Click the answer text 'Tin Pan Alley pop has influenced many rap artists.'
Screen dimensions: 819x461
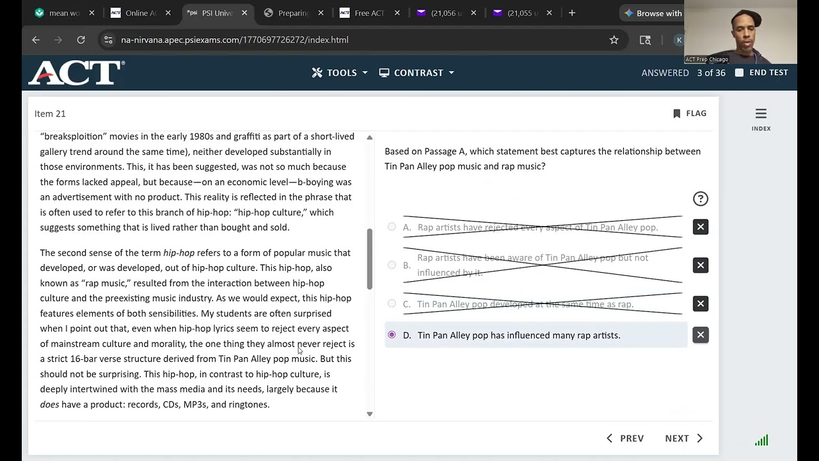(519, 335)
